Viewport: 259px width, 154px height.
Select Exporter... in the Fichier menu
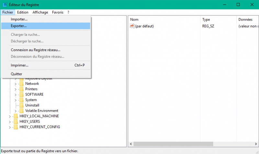46,26
